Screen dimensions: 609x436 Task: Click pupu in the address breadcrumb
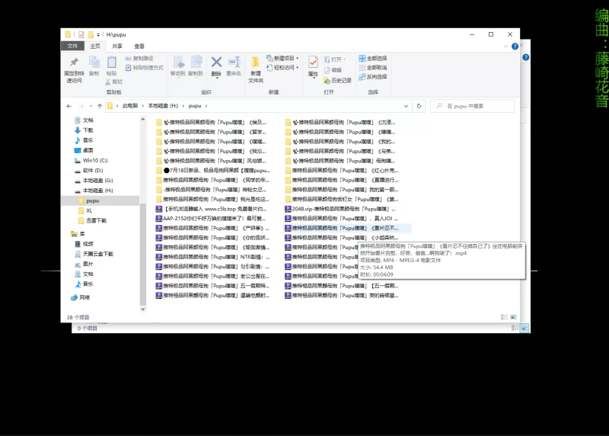pyautogui.click(x=195, y=106)
